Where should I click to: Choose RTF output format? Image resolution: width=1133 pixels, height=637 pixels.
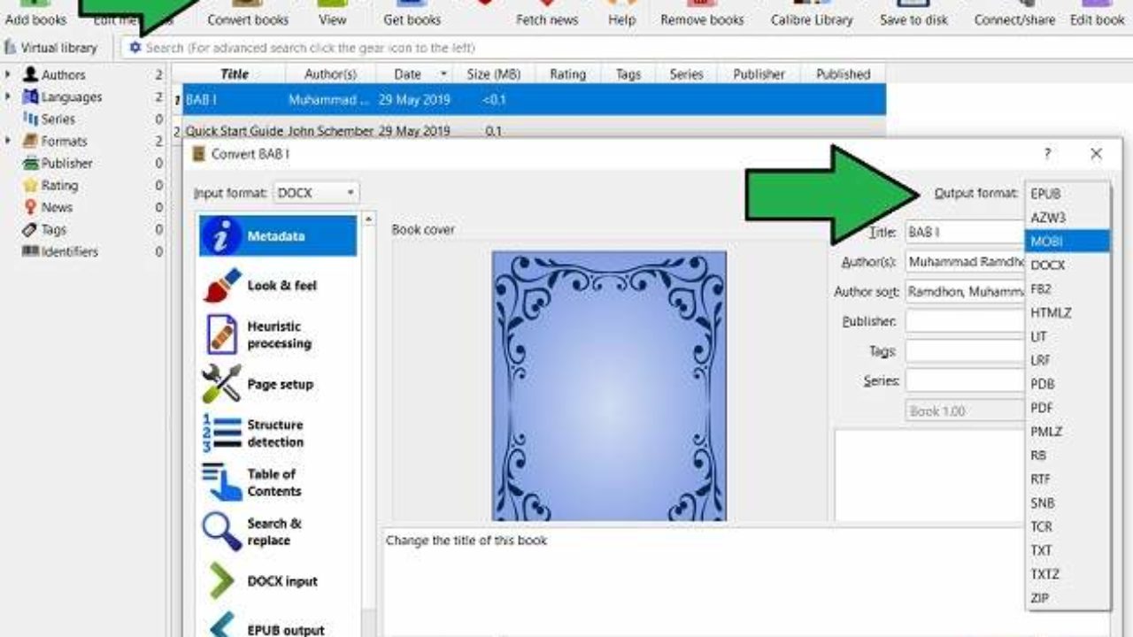click(1067, 480)
